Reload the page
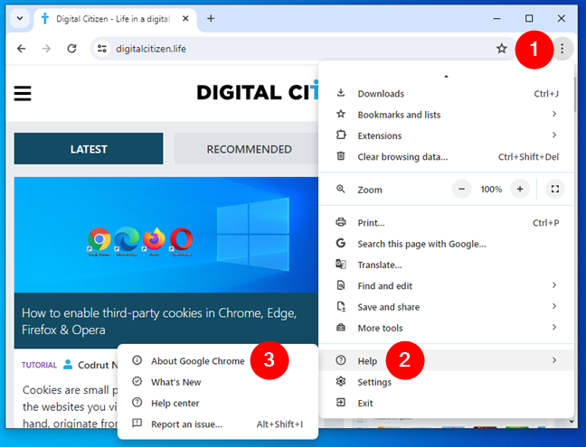586x447 pixels. 71,49
